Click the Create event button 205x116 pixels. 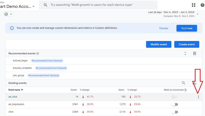tap(187, 44)
